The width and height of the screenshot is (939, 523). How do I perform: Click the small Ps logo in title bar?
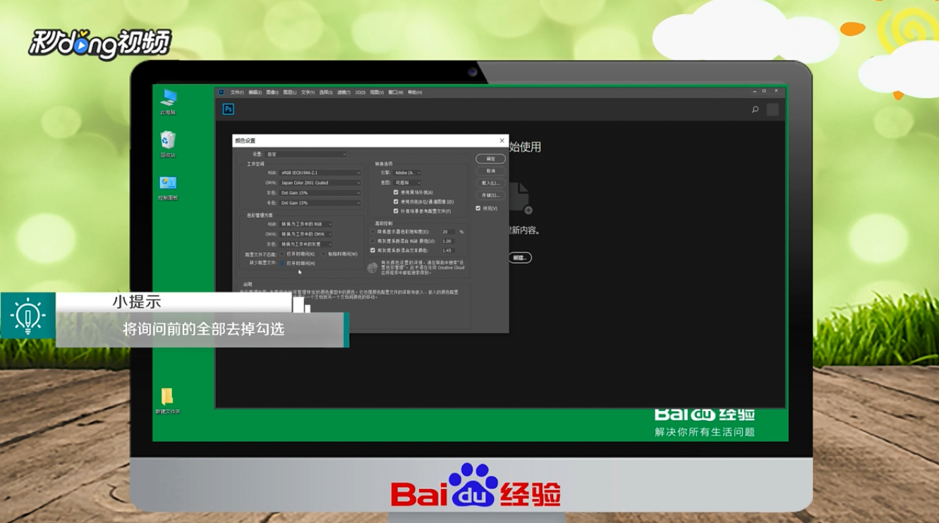pyautogui.click(x=221, y=92)
